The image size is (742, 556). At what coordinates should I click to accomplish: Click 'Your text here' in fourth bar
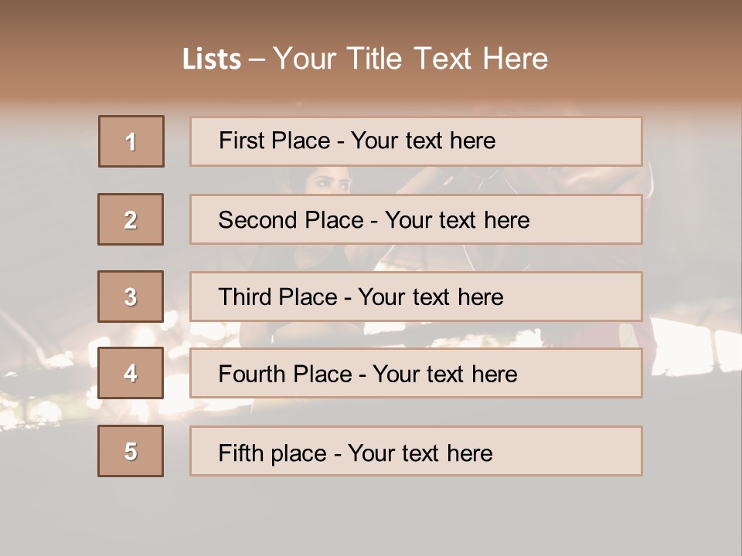coord(445,374)
